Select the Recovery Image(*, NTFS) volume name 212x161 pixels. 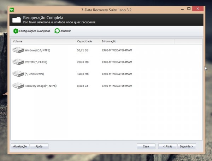pyautogui.click(x=41, y=86)
